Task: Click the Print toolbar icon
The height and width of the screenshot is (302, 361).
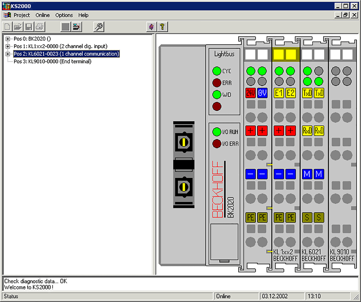Action: (x=39, y=27)
